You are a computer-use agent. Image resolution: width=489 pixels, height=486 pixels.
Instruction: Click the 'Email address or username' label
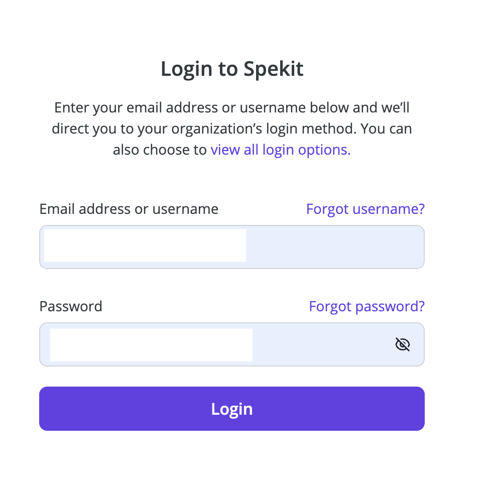tap(129, 209)
